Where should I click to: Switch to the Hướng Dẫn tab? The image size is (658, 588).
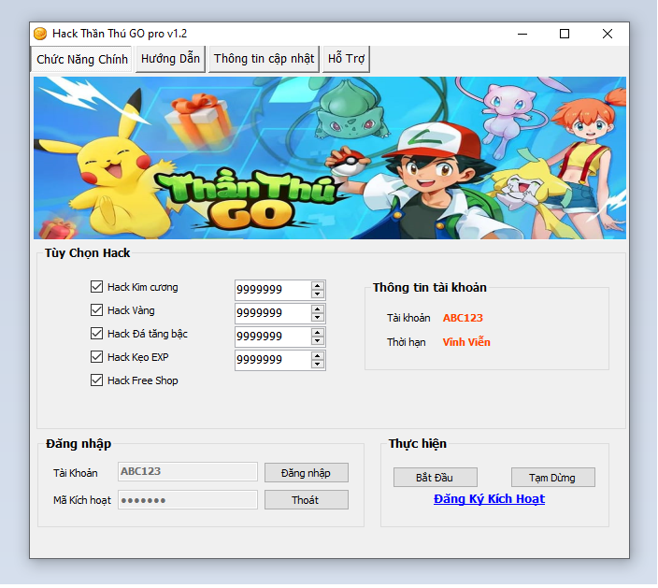point(170,59)
